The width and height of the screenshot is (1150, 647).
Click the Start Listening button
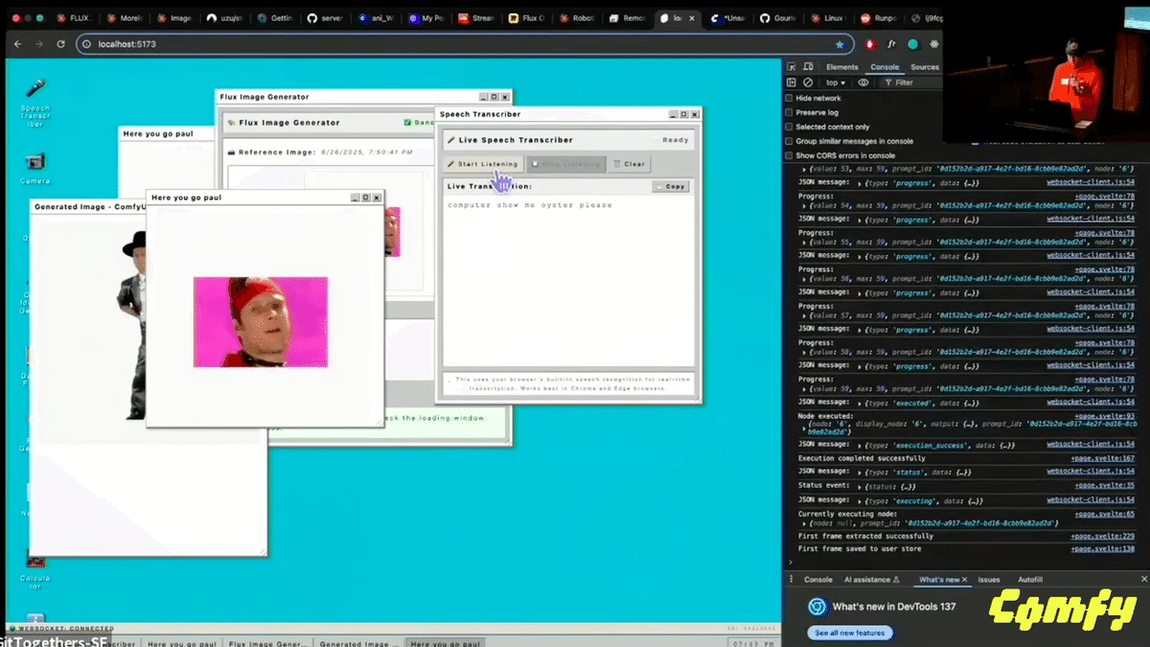coord(482,164)
